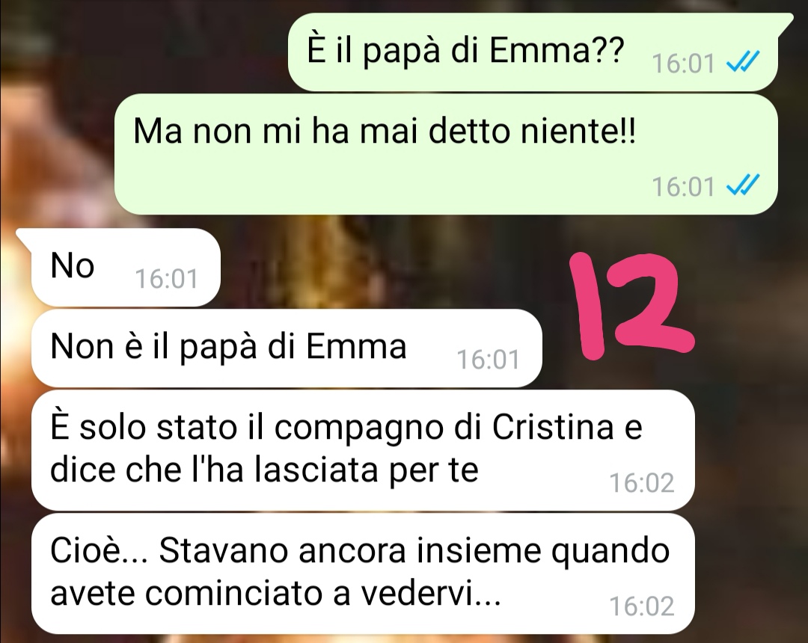Tap the 16:02 timestamp on the Cristina message
Screen dimensions: 808x643
[642, 483]
